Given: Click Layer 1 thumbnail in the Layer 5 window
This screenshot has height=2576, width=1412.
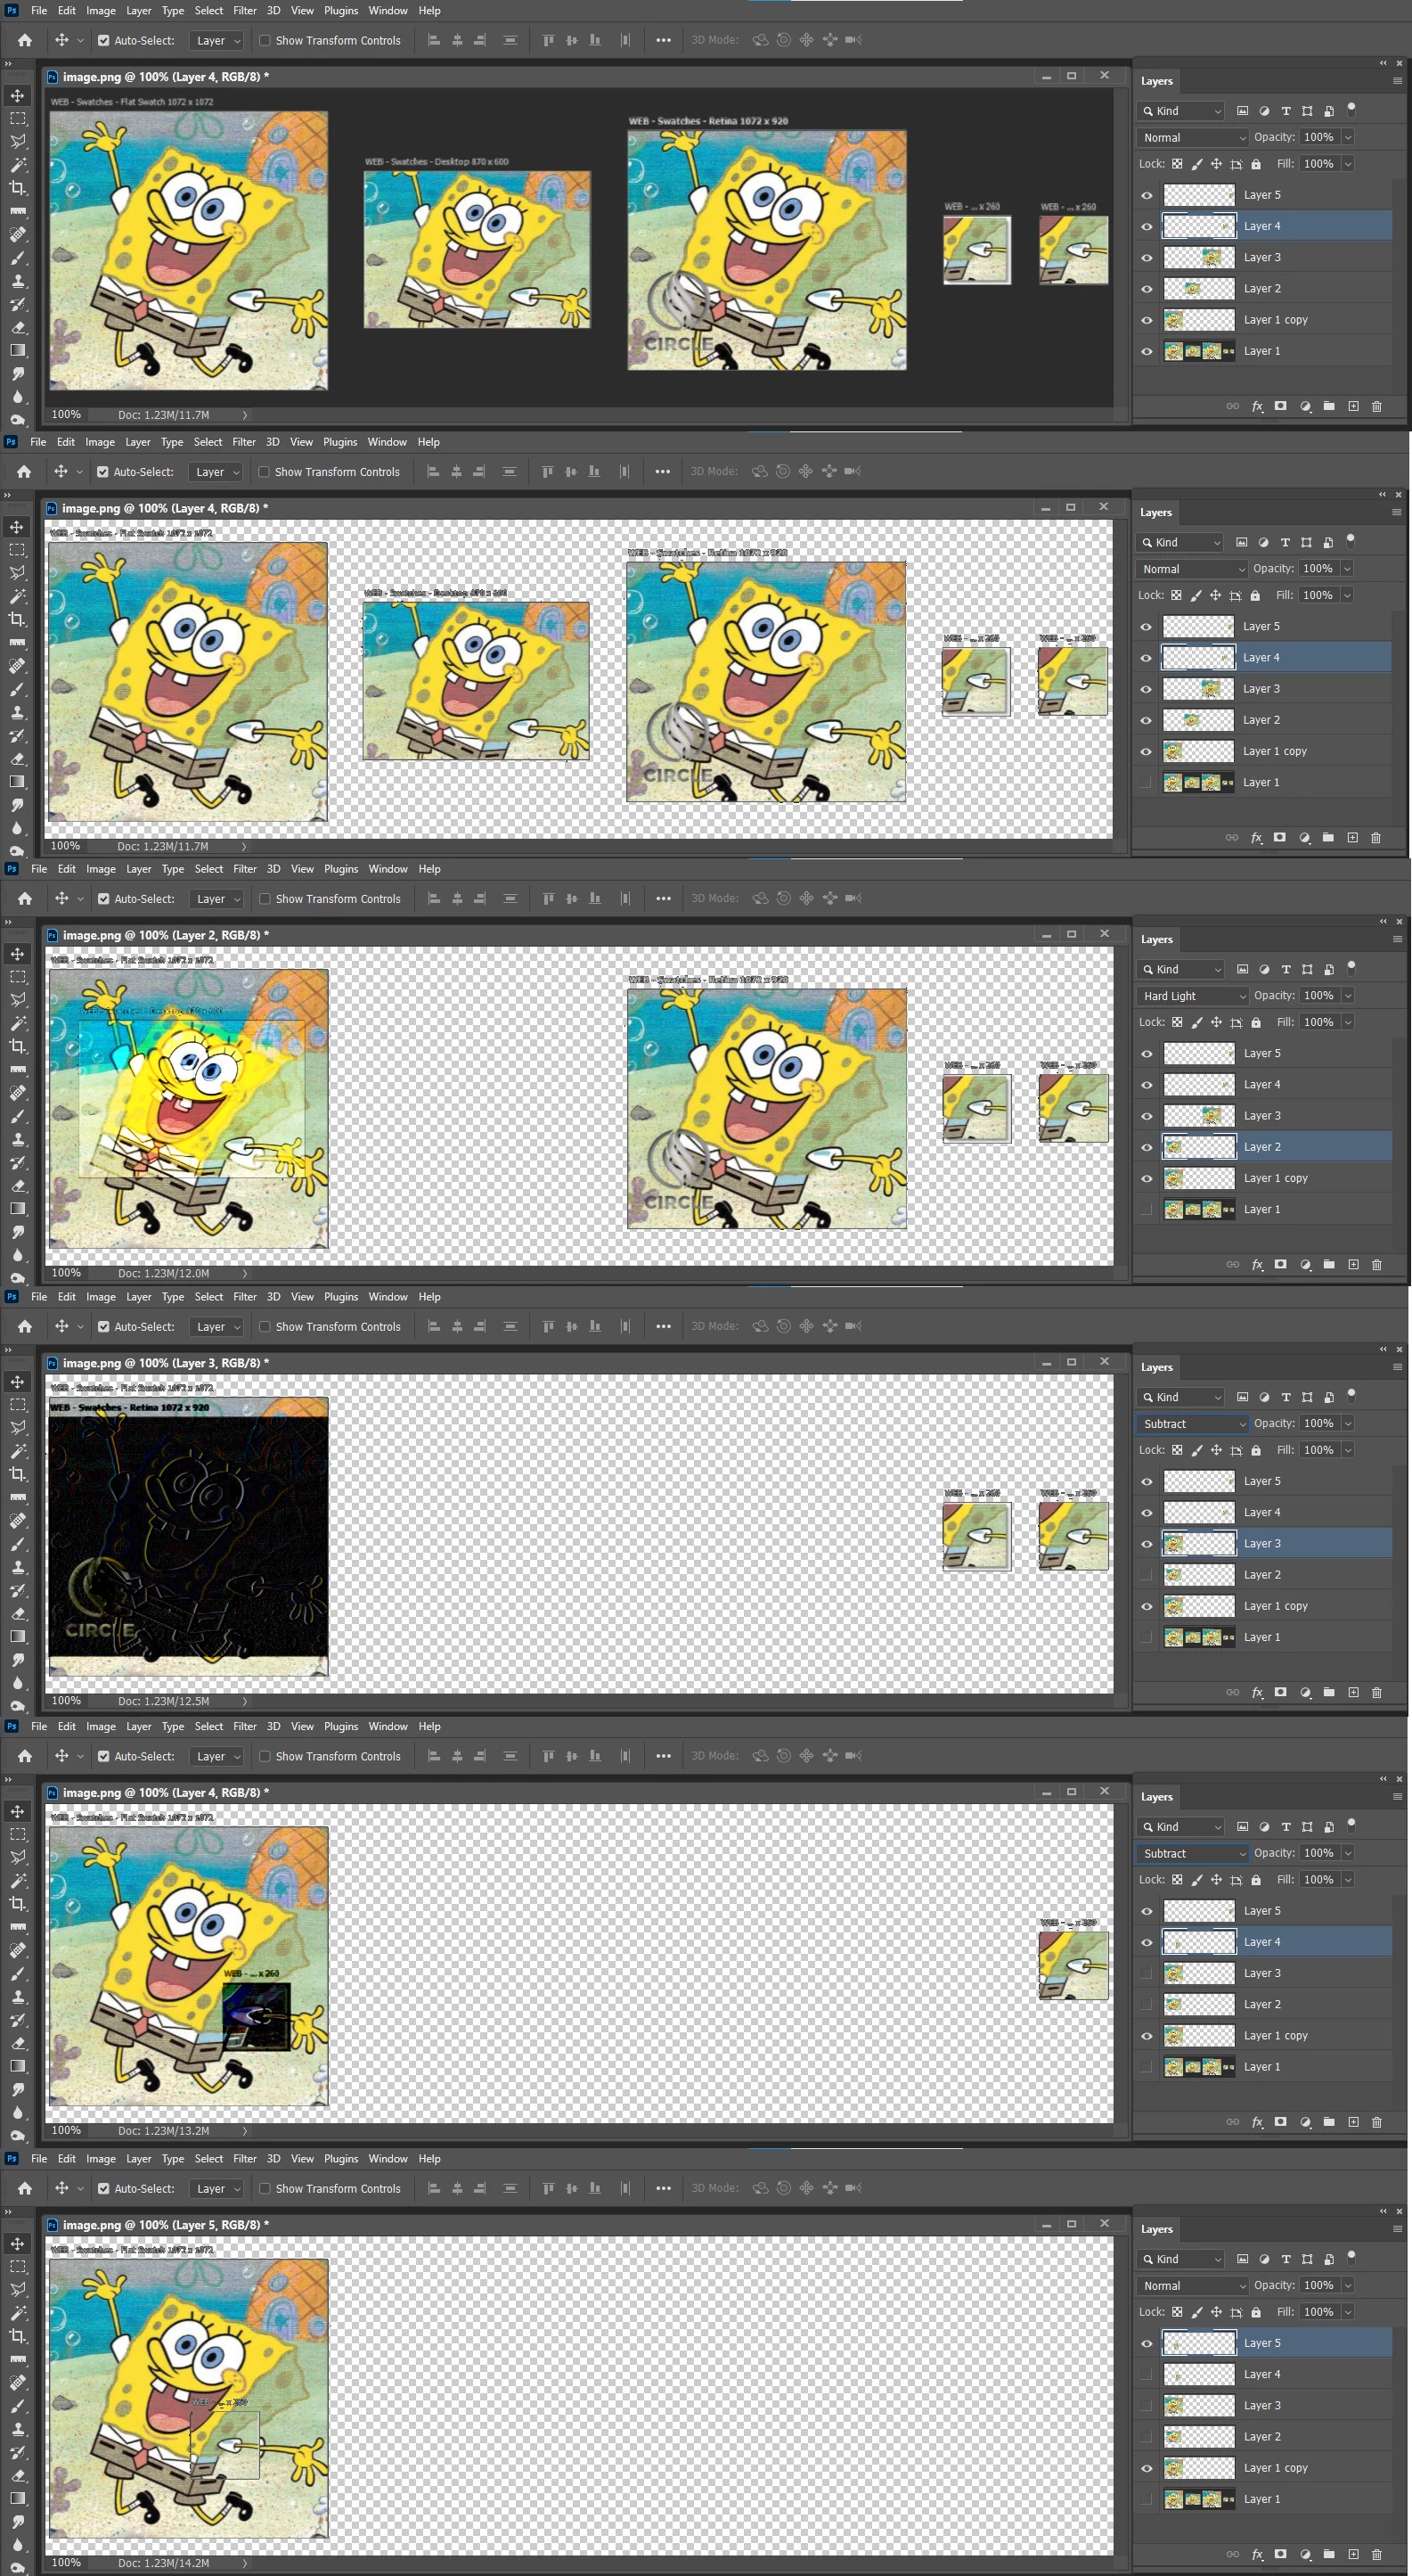Looking at the screenshot, I should (1199, 2499).
